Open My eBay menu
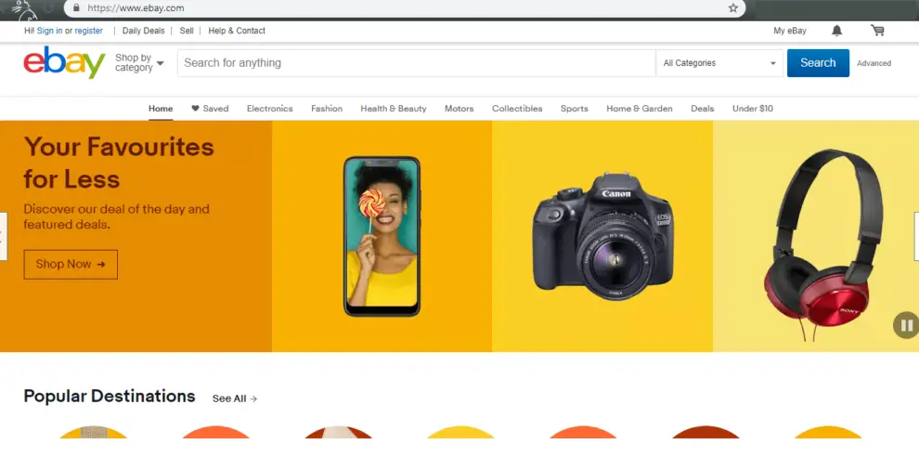 (x=790, y=31)
